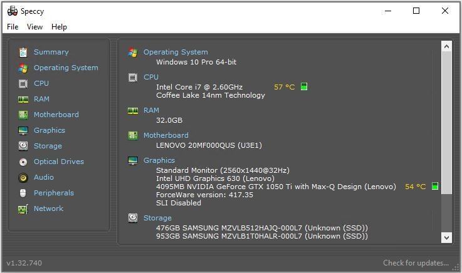Click ForceWare version: 417.35 text

click(204, 195)
